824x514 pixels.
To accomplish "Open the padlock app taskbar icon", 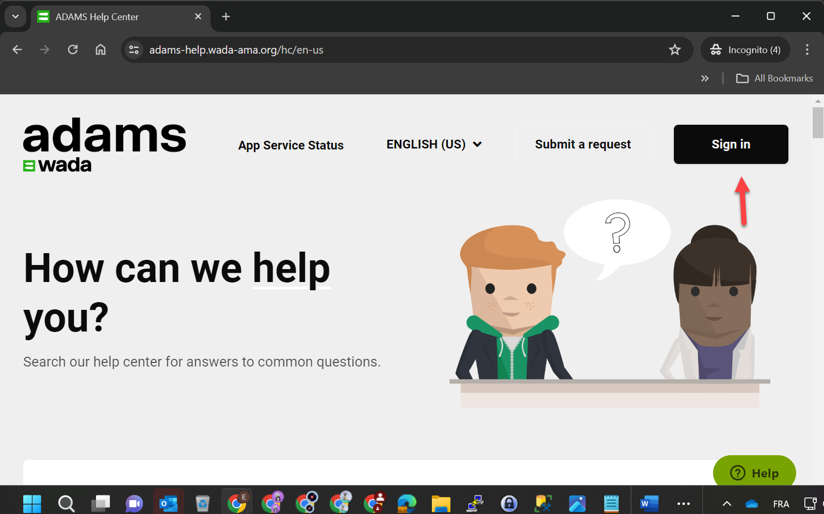I will [509, 503].
